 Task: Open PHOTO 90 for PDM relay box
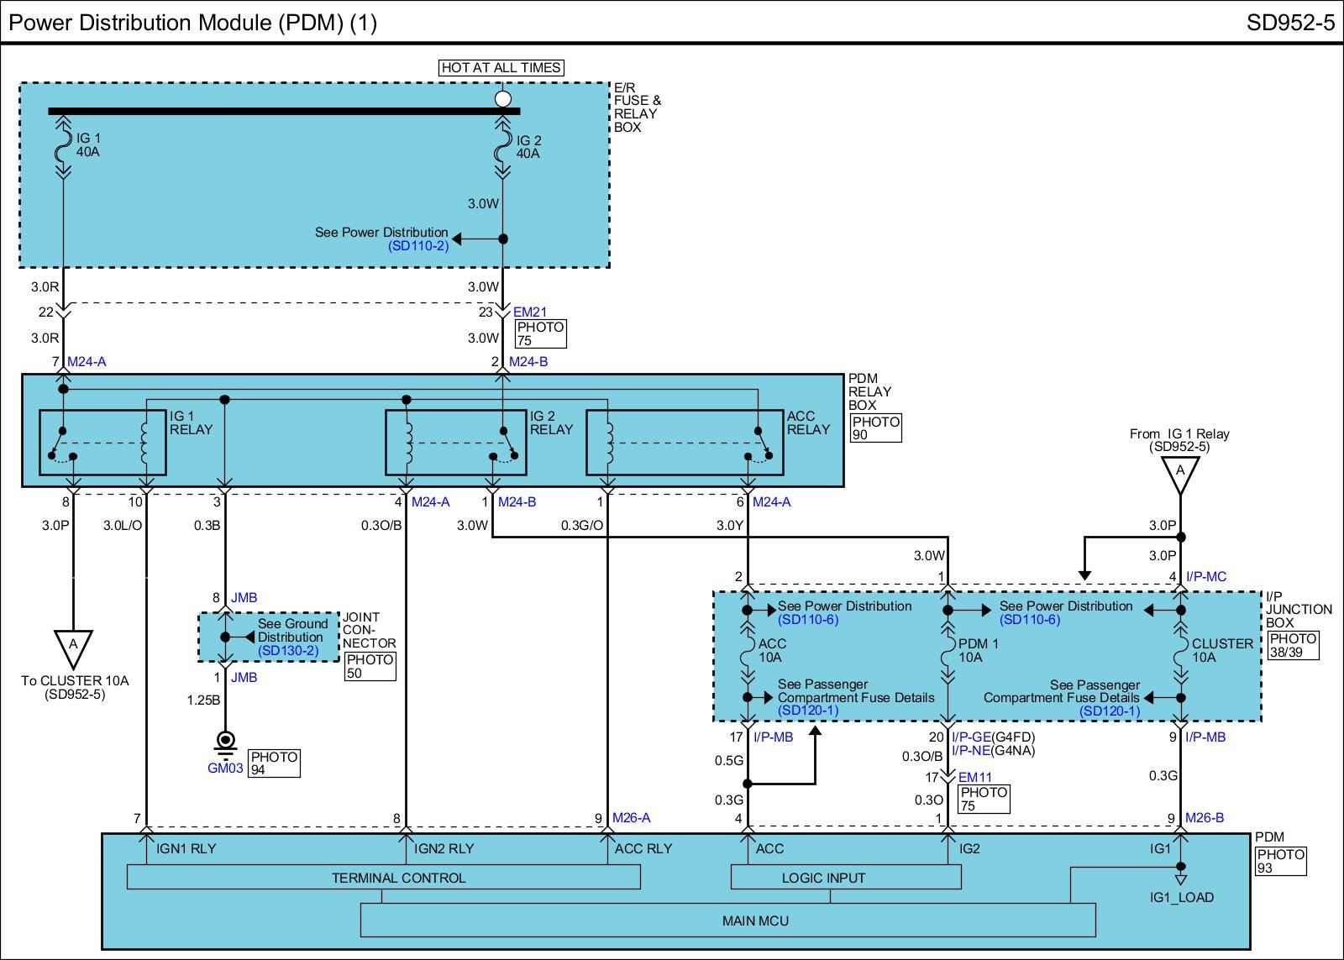click(x=875, y=428)
